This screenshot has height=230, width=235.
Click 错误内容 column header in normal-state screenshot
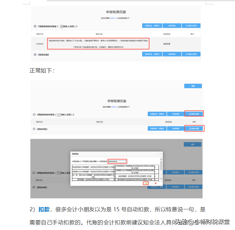[x=100, y=122]
